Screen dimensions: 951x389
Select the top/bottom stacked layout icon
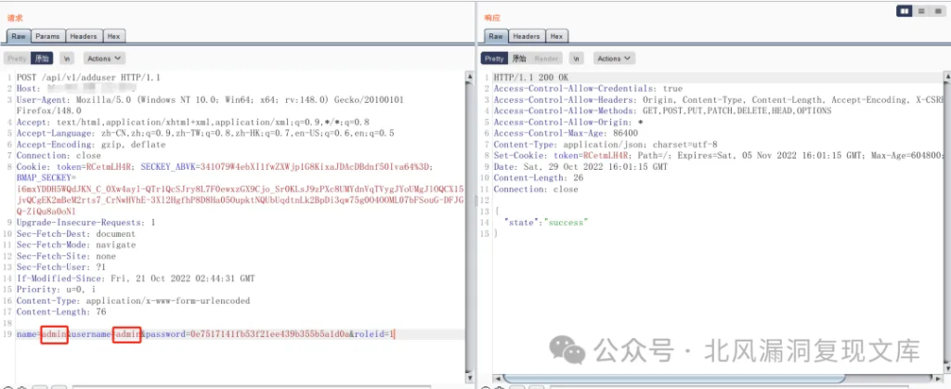pyautogui.click(x=921, y=10)
